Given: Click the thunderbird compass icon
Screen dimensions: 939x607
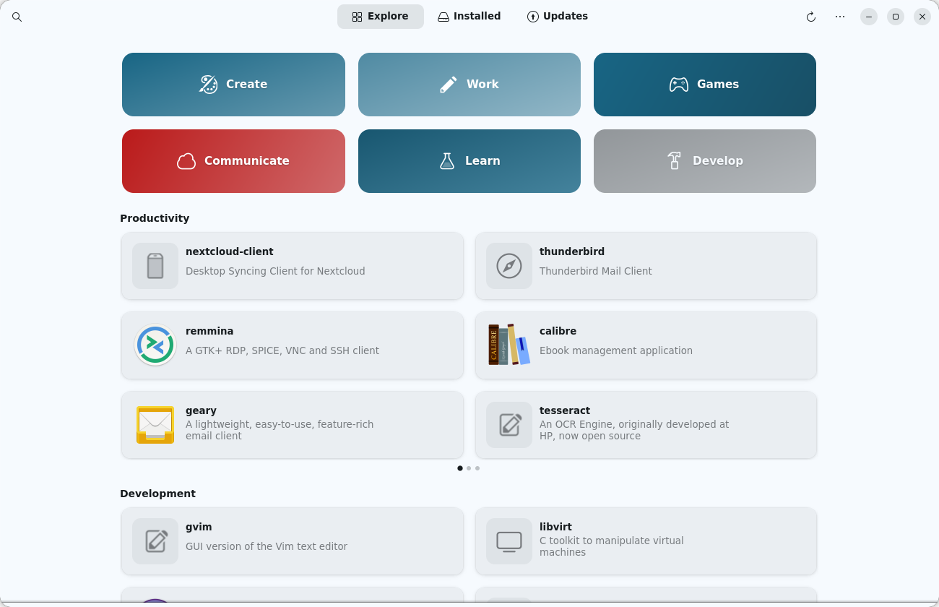Looking at the screenshot, I should [509, 266].
